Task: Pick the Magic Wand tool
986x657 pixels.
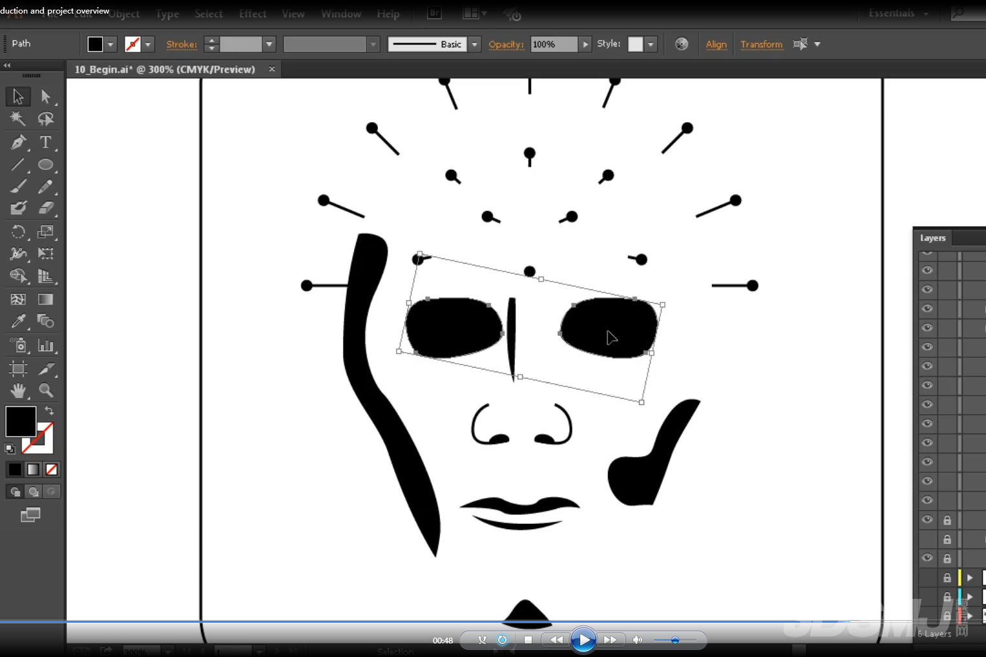Action: tap(18, 119)
